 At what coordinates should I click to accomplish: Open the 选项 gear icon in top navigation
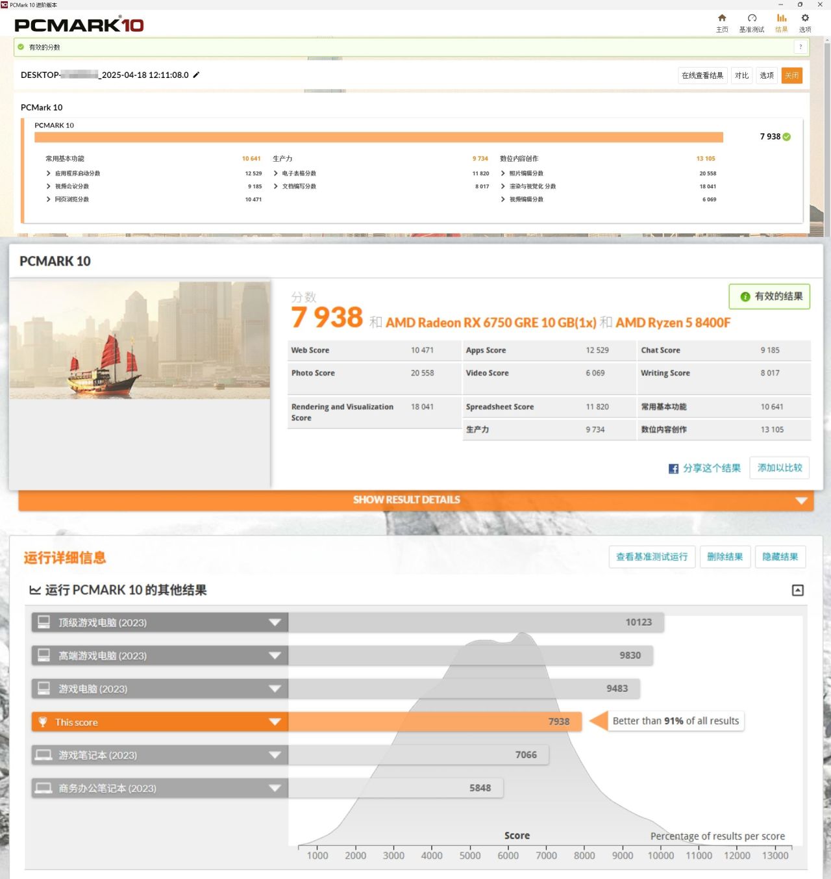[x=805, y=18]
